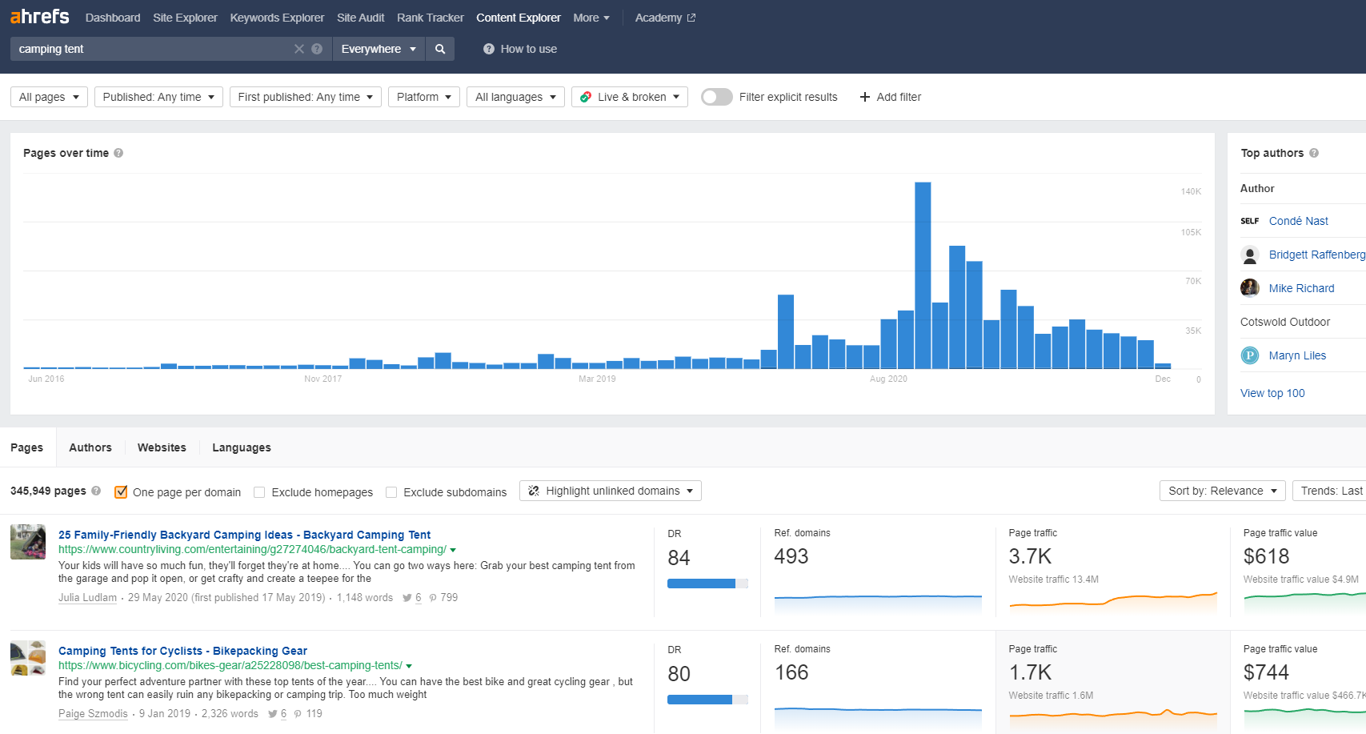Select the Pages tab
This screenshot has height=734, width=1366.
coord(27,447)
